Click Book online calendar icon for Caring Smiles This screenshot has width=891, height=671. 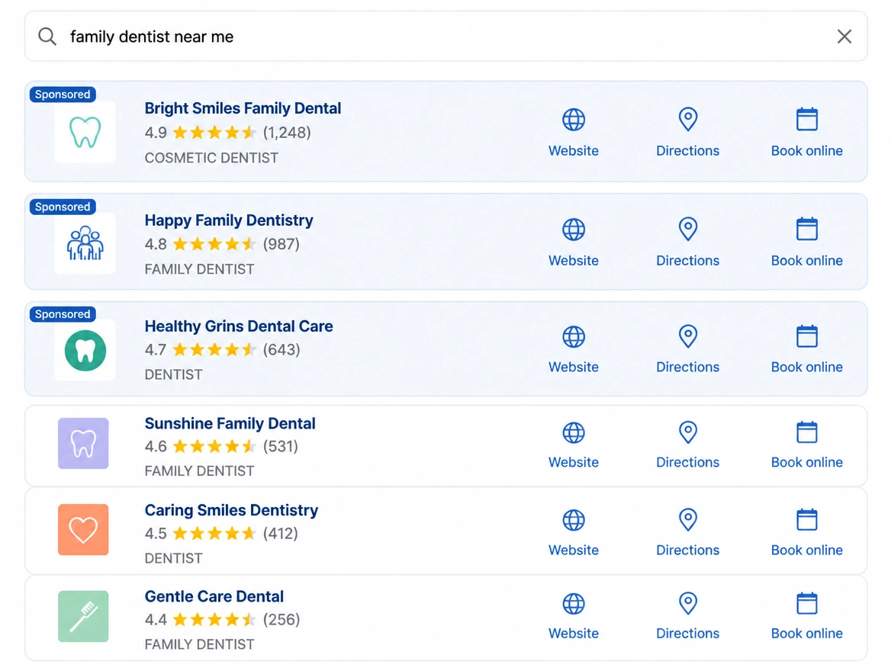[x=806, y=519]
